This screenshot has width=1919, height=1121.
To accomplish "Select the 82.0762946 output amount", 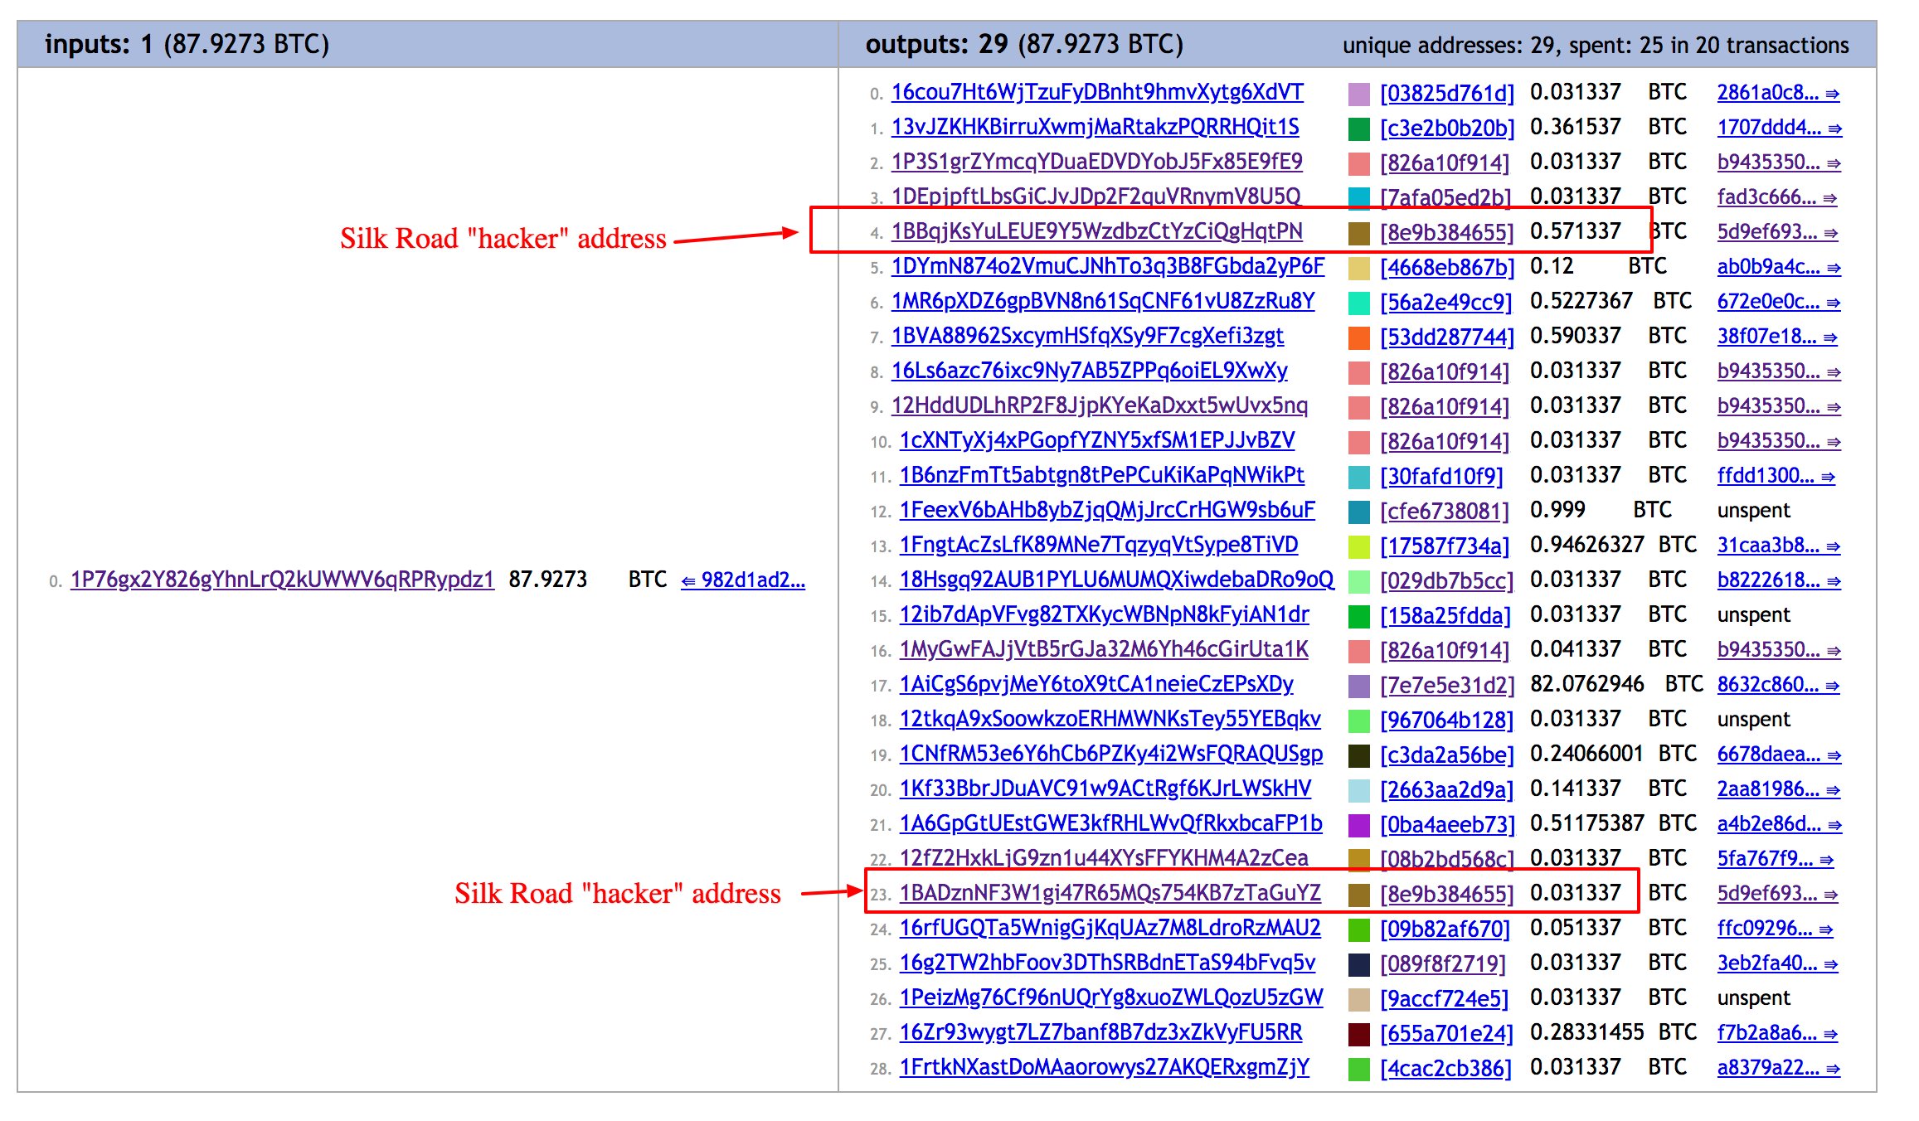I will (1586, 683).
